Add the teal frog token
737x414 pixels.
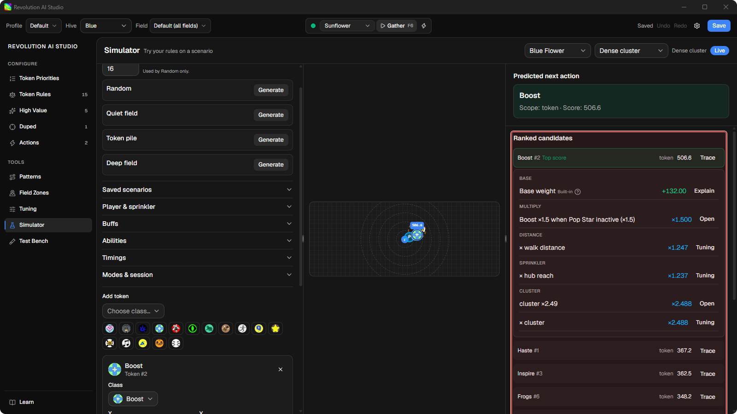[209, 328]
